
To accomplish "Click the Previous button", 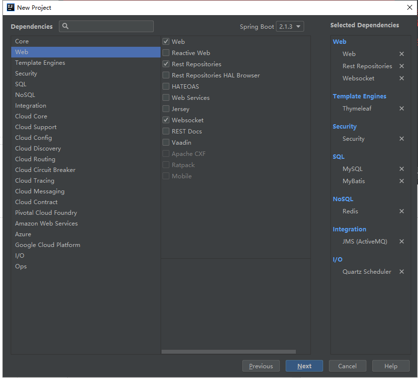I will point(261,366).
